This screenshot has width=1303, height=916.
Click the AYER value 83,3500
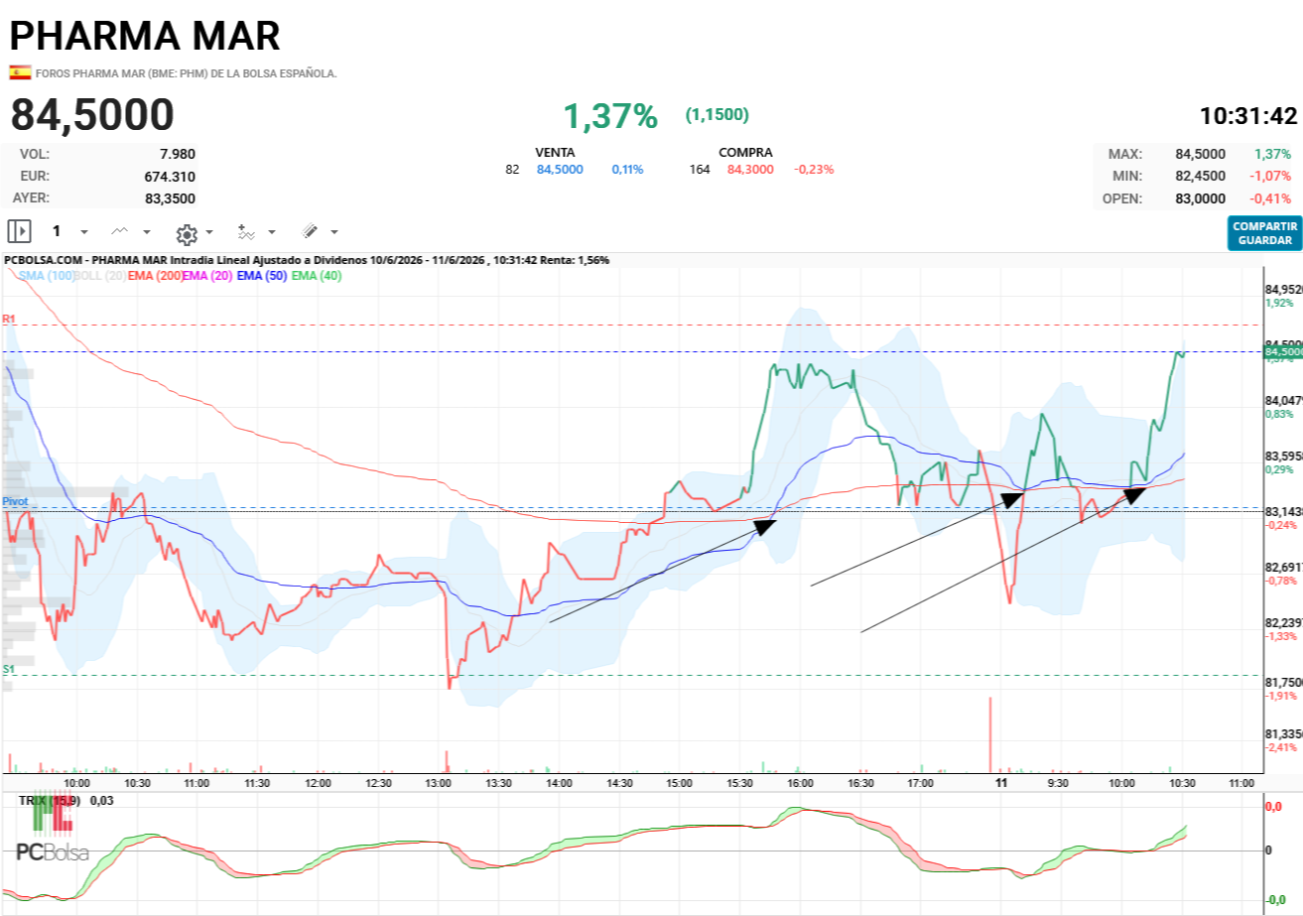point(170,198)
